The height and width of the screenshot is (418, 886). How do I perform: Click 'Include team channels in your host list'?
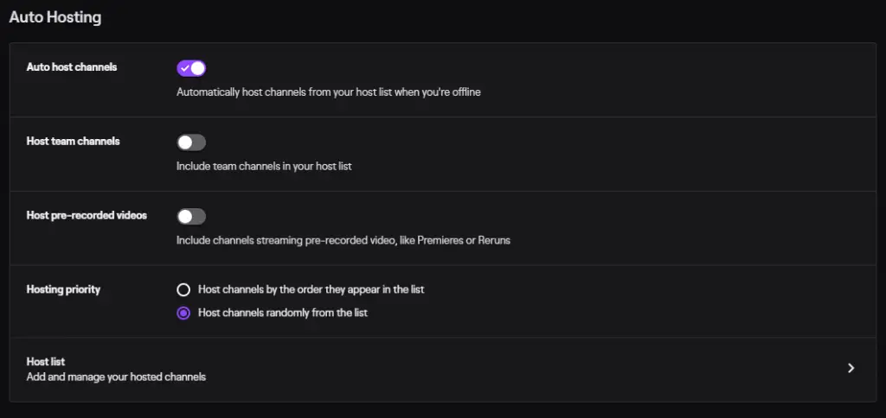click(264, 167)
